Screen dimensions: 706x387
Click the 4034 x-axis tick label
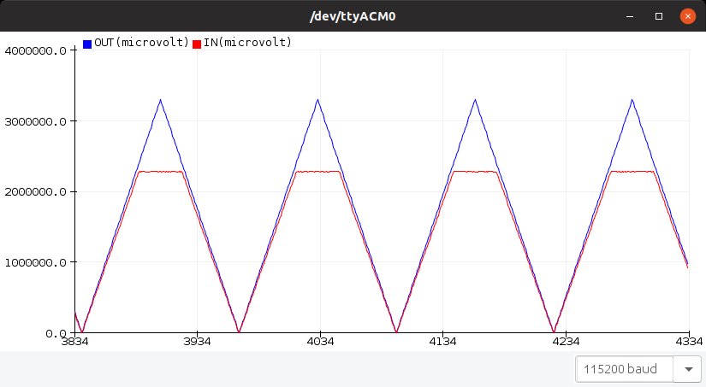click(x=320, y=342)
